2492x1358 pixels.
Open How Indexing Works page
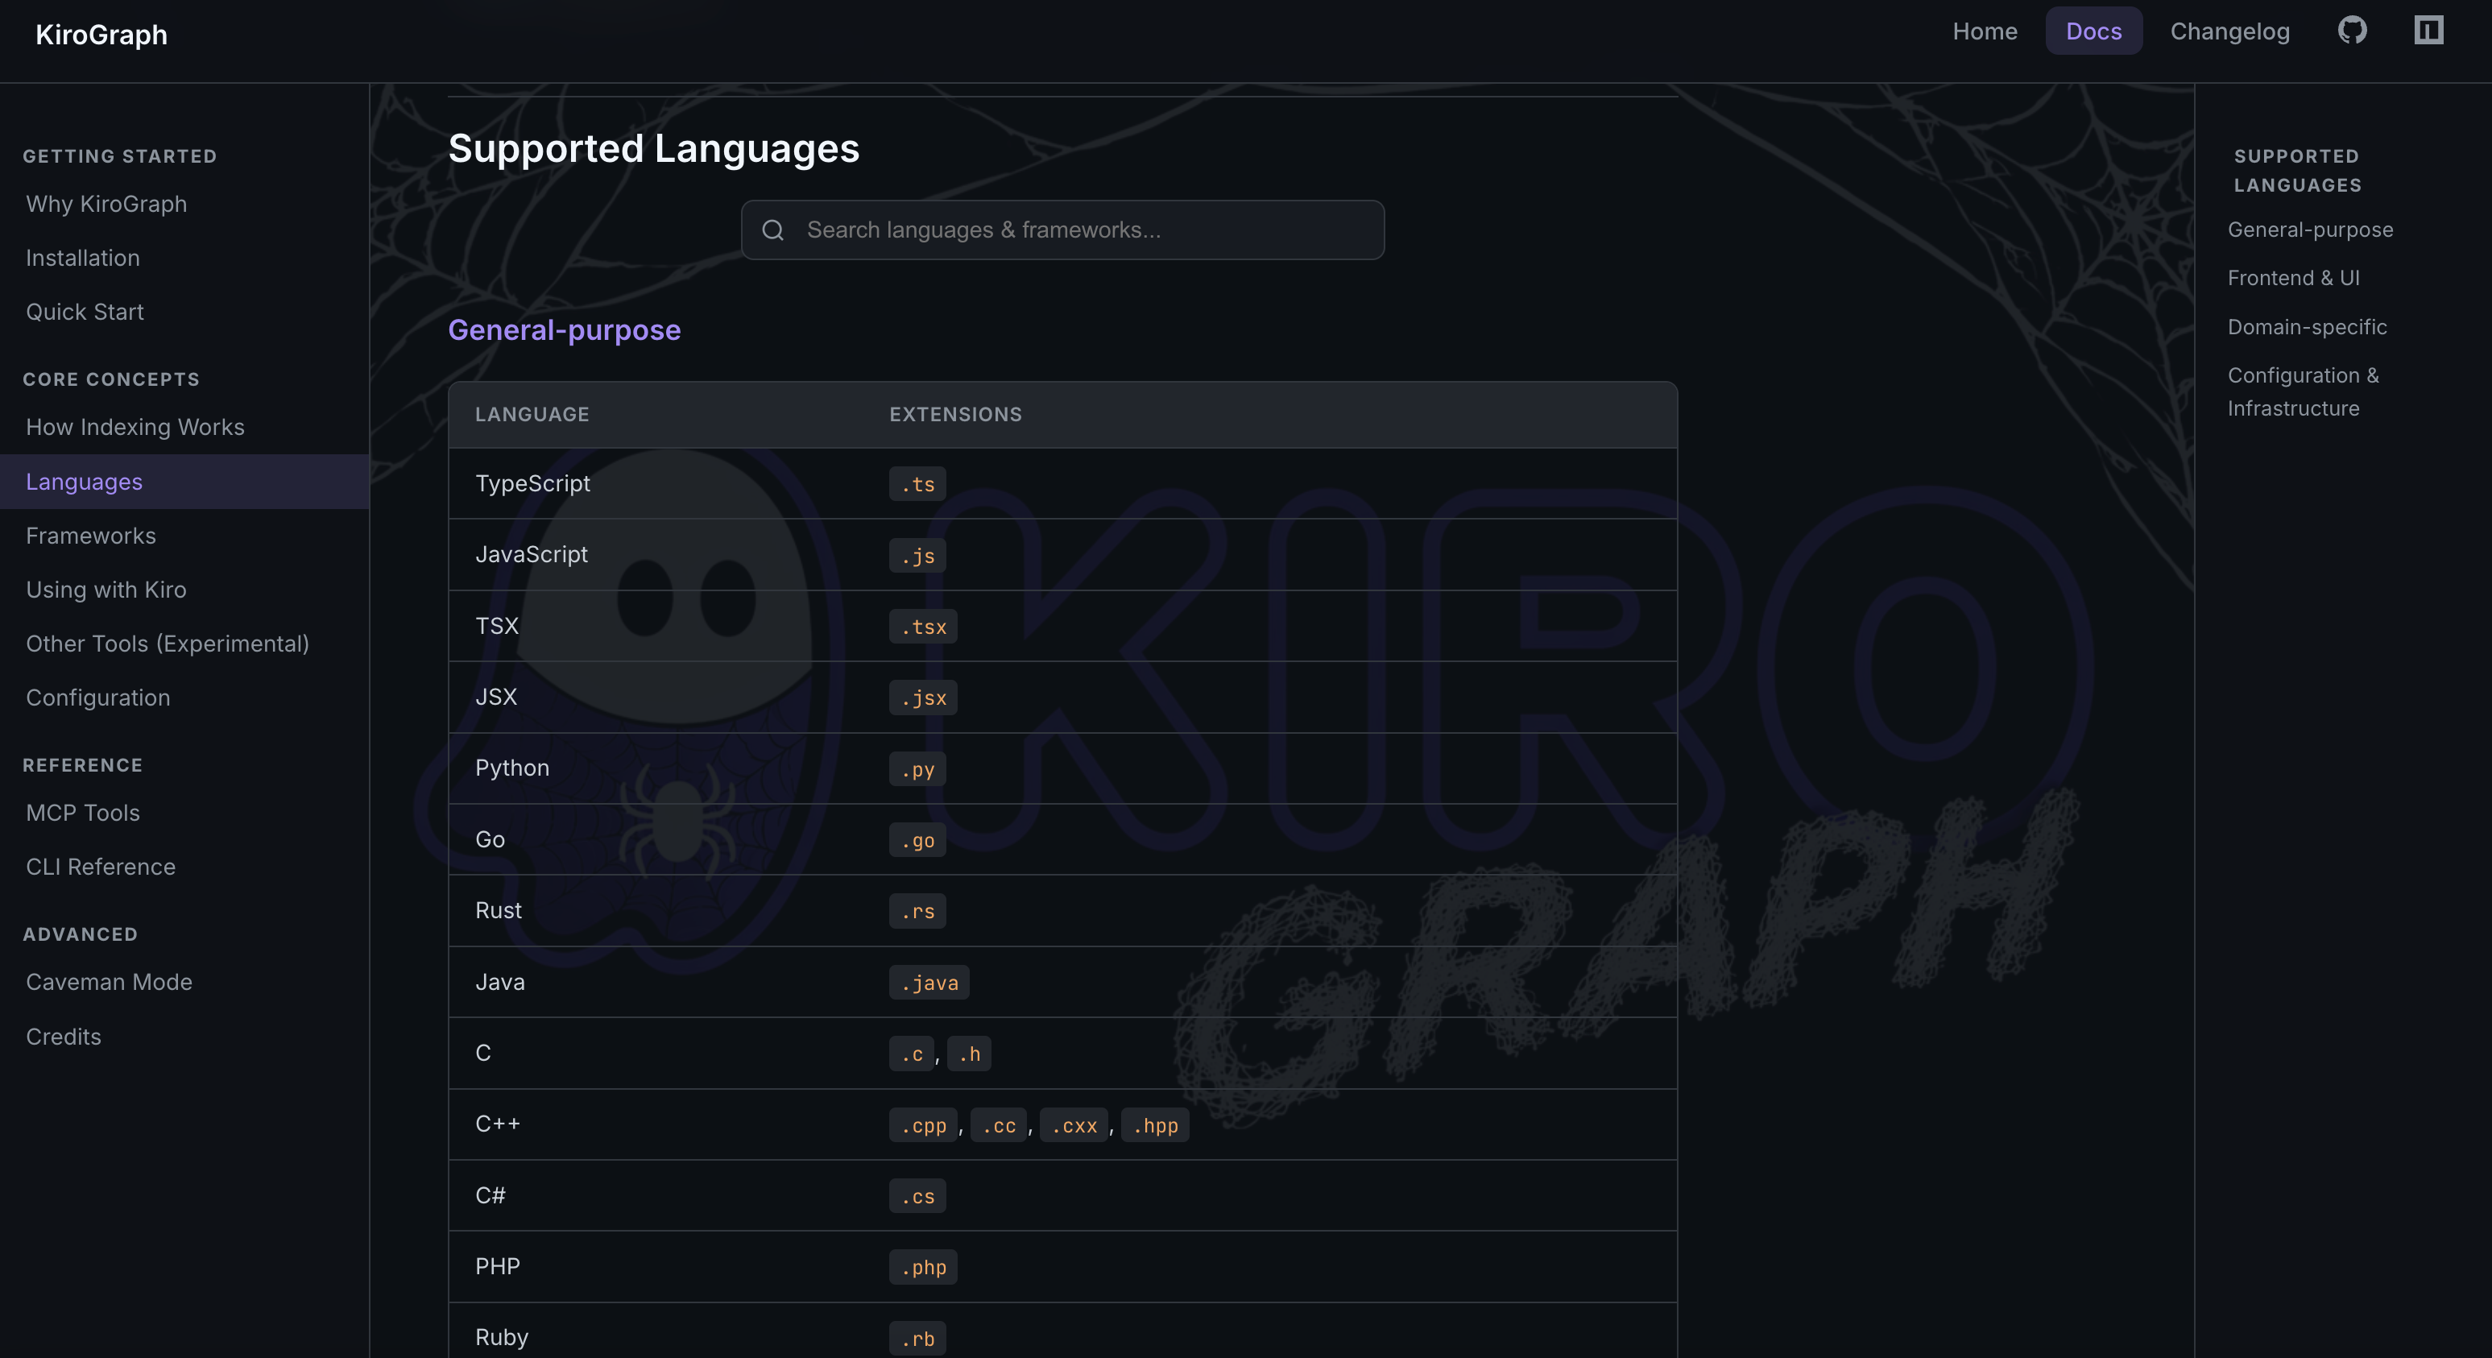(135, 428)
